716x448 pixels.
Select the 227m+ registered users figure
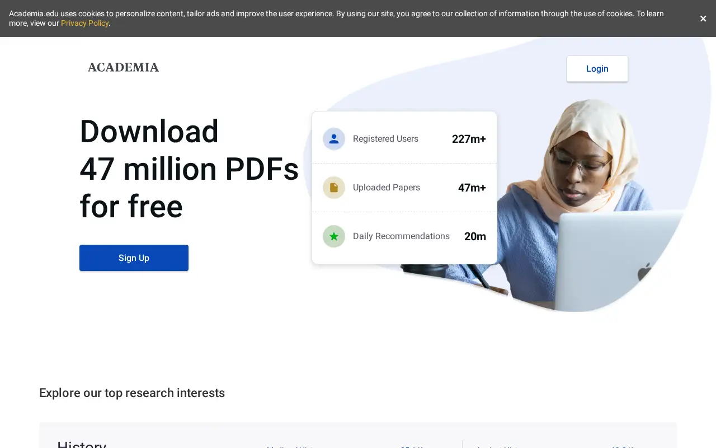(469, 139)
